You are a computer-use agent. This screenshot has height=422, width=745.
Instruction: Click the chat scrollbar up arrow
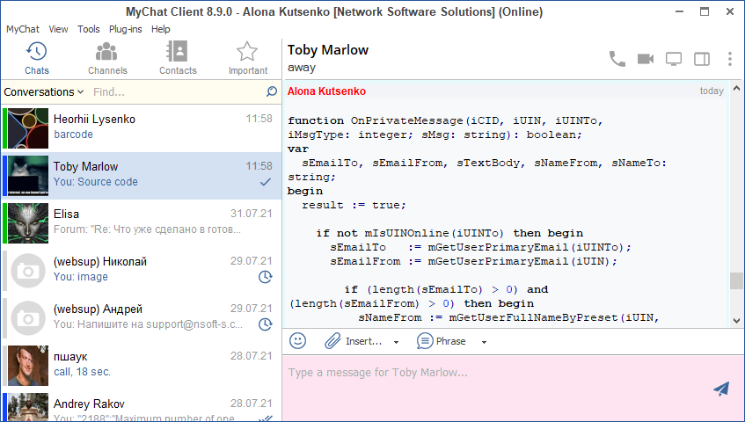click(x=736, y=88)
